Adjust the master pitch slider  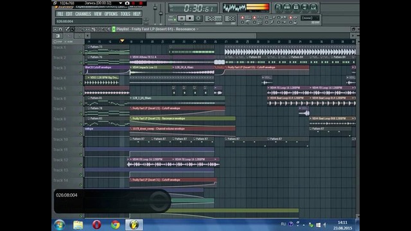tap(161, 14)
